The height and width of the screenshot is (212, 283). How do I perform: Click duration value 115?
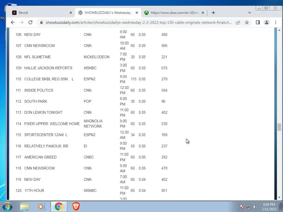coord(133,79)
